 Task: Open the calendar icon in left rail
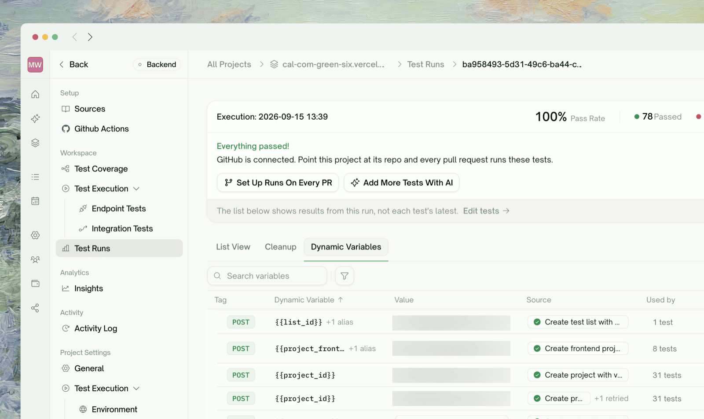pos(35,201)
